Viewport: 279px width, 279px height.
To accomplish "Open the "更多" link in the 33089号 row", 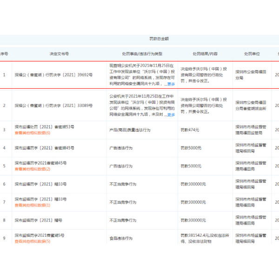I will point(171,115).
